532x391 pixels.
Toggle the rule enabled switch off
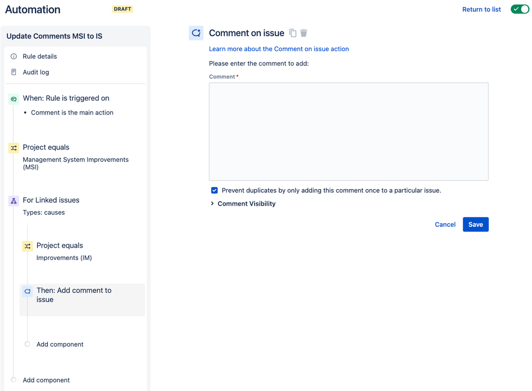520,9
